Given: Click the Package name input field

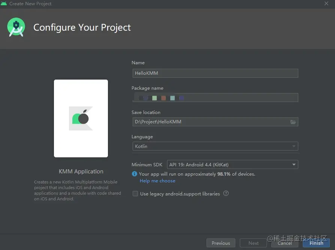Looking at the screenshot, I should tap(215, 98).
